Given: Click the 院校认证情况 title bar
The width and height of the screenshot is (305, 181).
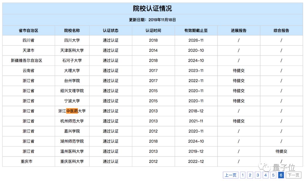Looking at the screenshot, I should [152, 8].
